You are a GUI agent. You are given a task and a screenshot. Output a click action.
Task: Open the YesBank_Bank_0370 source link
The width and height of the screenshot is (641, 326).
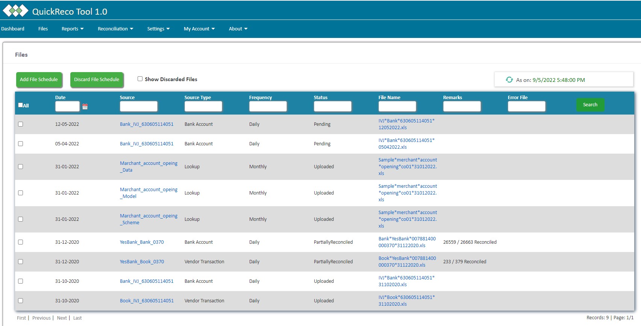point(142,242)
